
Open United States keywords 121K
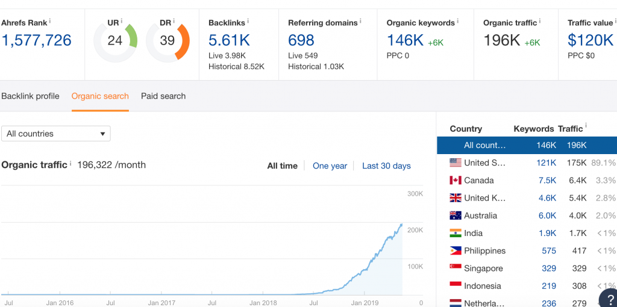546,163
